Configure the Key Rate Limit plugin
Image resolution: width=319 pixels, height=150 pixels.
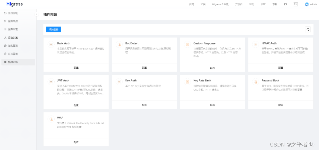(212, 105)
